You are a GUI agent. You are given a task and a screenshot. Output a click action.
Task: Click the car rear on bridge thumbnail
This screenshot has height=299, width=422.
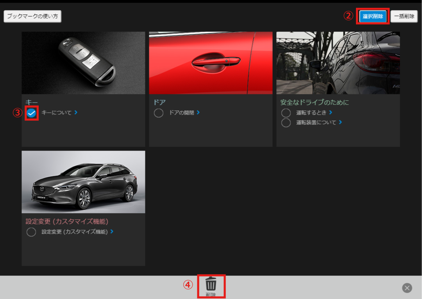(338, 63)
